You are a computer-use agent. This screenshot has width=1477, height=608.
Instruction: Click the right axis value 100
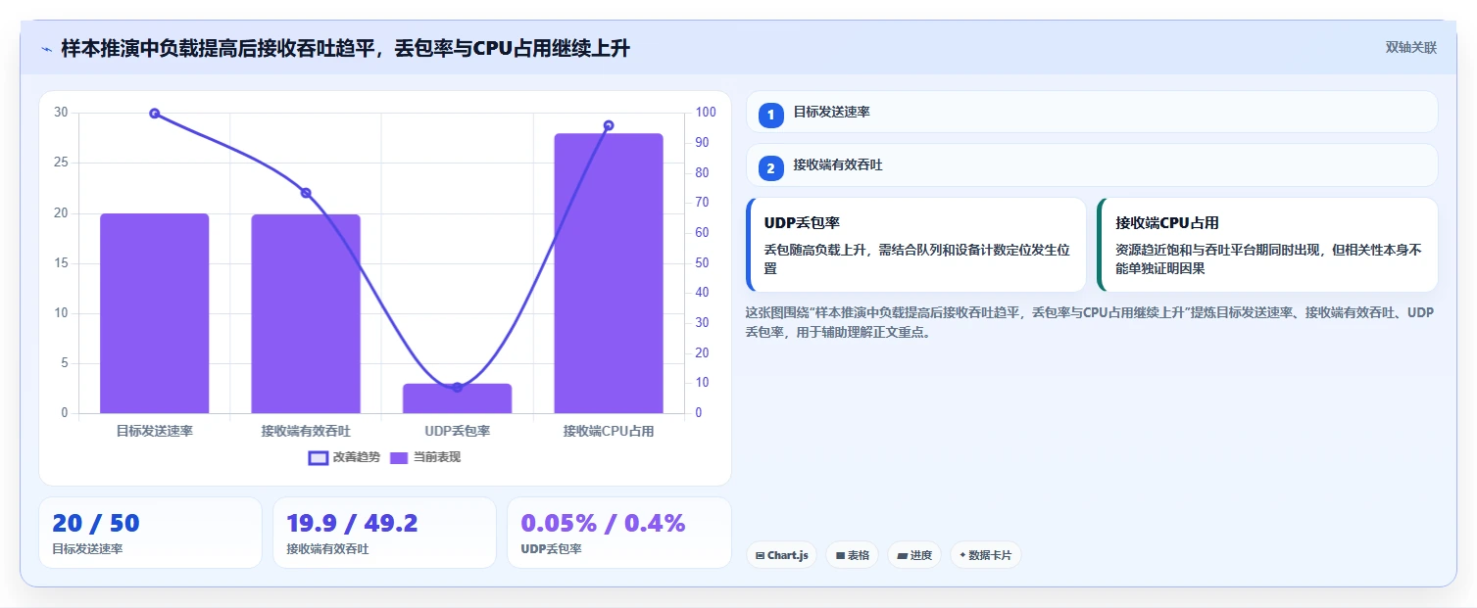[x=706, y=113]
